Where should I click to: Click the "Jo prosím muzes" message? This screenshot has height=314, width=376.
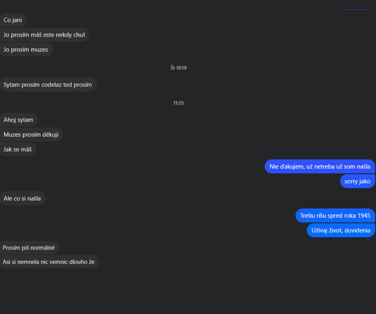coord(26,50)
